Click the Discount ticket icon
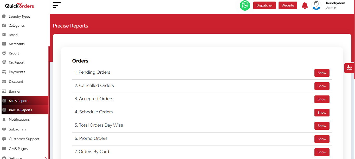Viewport: 355px width, 159px height. pos(4,81)
